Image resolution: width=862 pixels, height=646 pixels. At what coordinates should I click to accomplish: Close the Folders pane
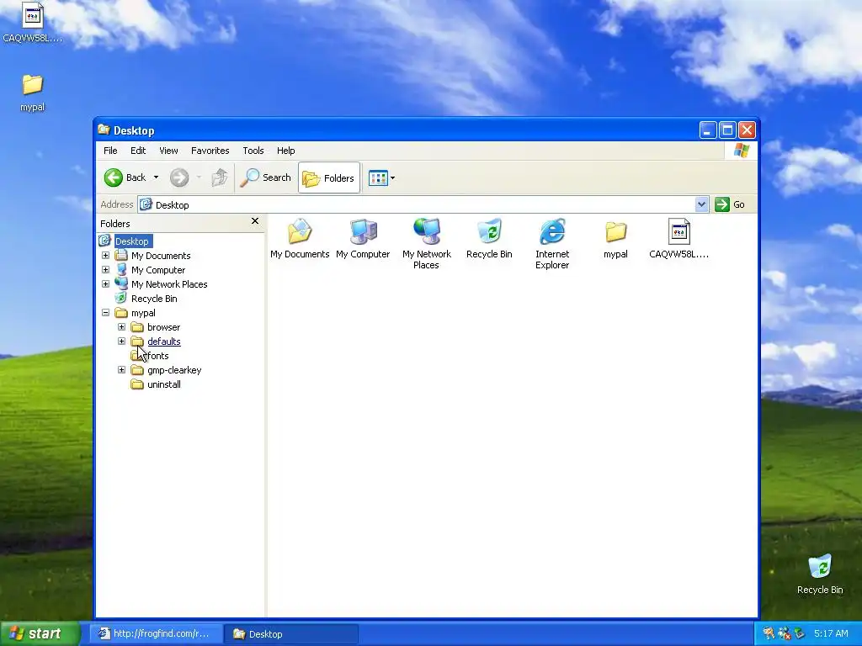click(x=254, y=221)
